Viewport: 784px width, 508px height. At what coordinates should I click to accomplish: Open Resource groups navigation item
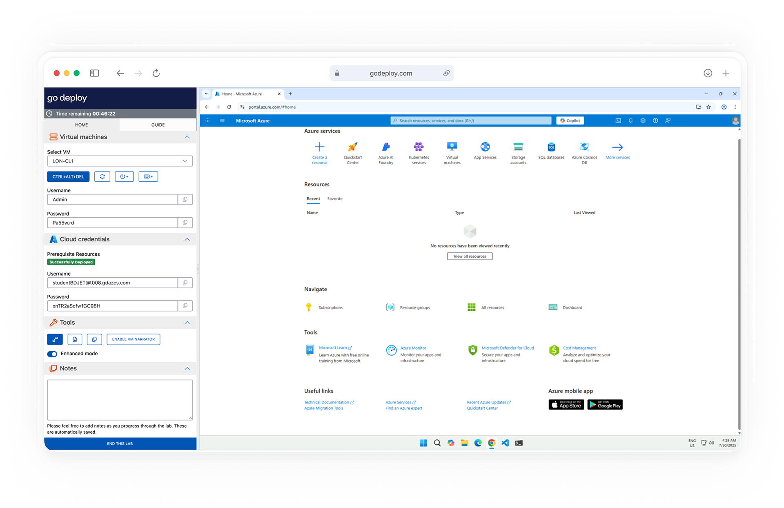coord(408,307)
